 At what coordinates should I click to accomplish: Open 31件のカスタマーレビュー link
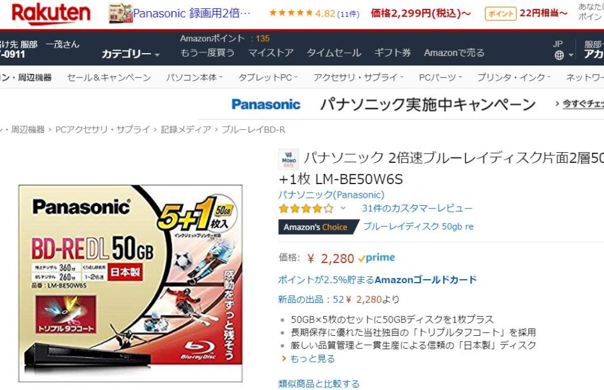(x=417, y=208)
